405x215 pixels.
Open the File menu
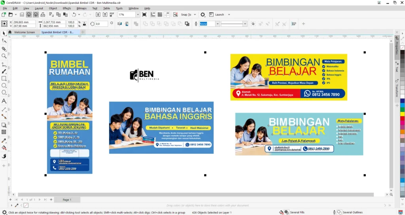pos(5,8)
